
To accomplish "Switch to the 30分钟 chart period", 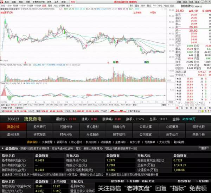I will [x=30, y=6].
